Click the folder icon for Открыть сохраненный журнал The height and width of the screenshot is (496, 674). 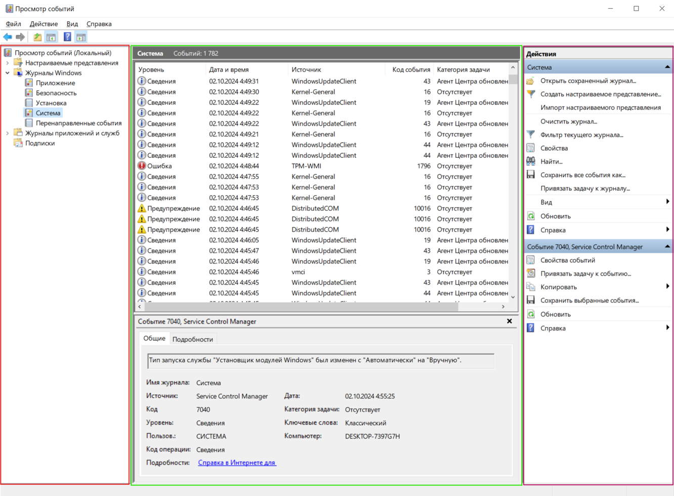(531, 81)
